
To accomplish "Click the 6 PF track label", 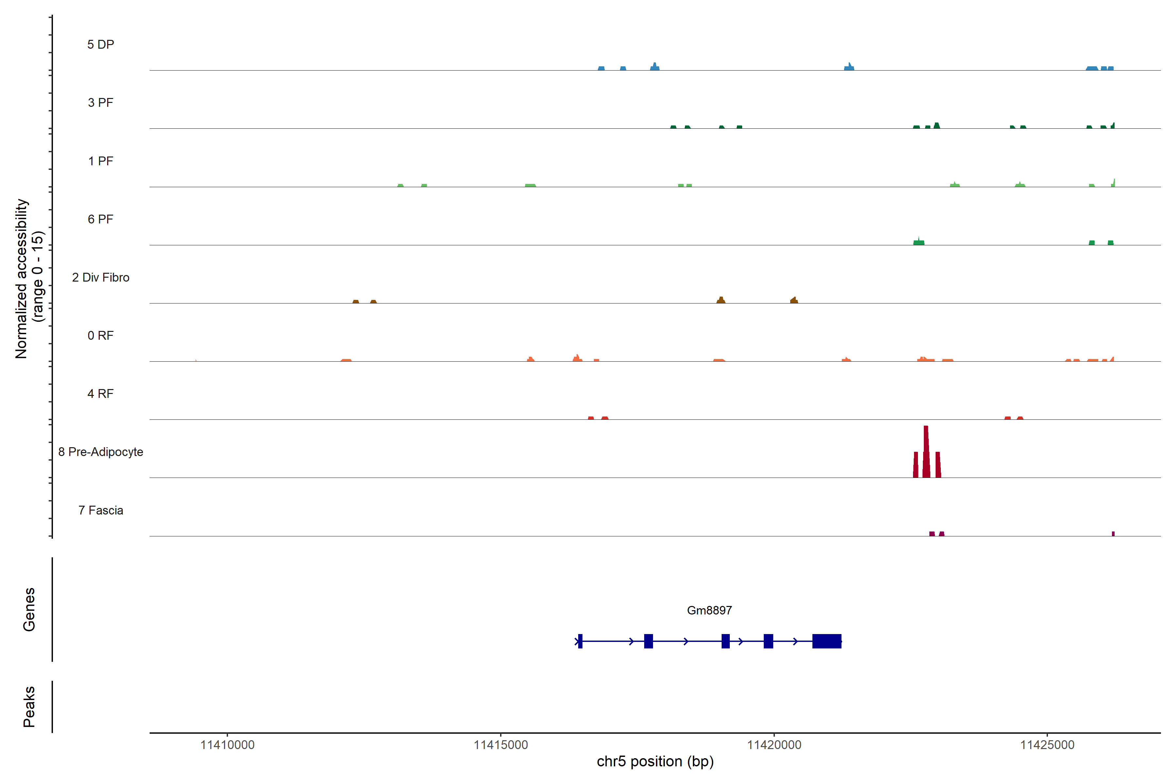I will pyautogui.click(x=101, y=219).
